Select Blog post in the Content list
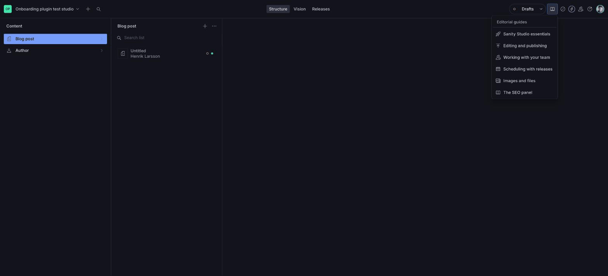The image size is (608, 276). 55,39
